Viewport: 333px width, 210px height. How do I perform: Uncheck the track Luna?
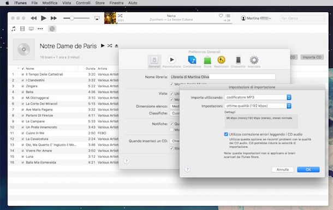pyautogui.click(x=22, y=157)
